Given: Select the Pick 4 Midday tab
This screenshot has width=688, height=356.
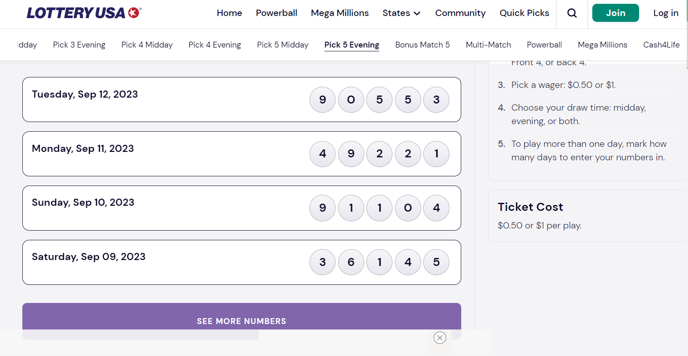Looking at the screenshot, I should pyautogui.click(x=147, y=45).
